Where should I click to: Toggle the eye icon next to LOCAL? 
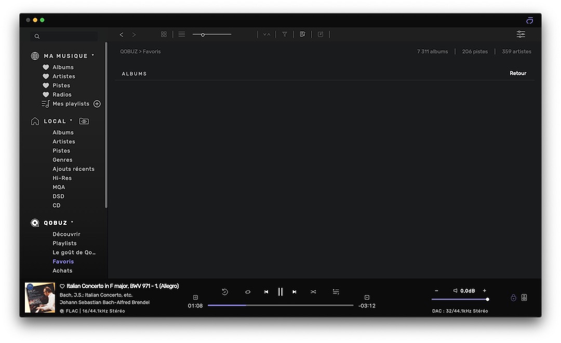84,121
